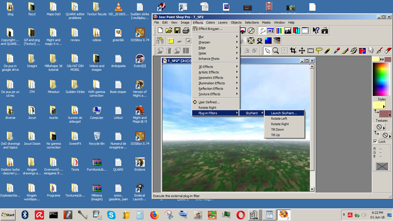Click the Opera icon in taskbar
The height and width of the screenshot is (221, 393).
(241, 215)
